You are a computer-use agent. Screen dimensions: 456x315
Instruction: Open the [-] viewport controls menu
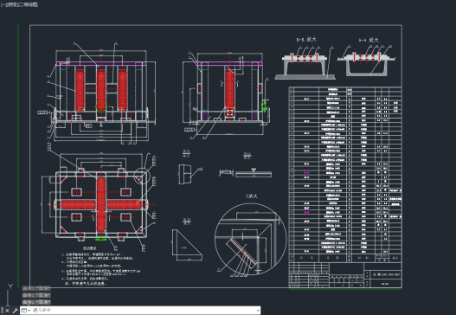pos(3,4)
